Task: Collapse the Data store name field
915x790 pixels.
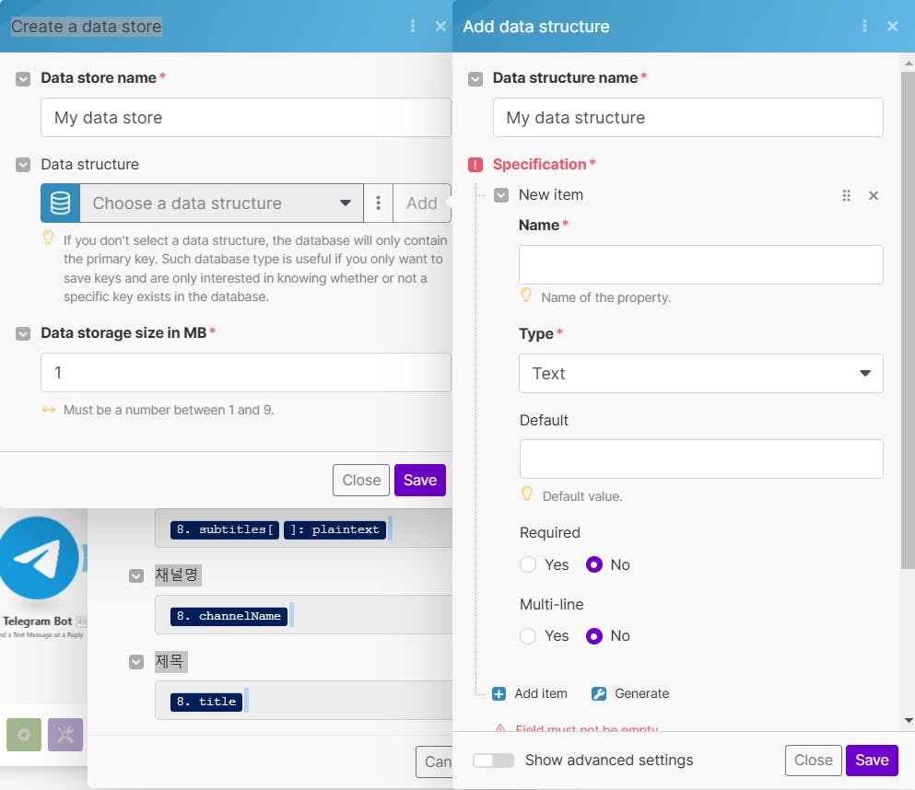Action: click(x=23, y=78)
